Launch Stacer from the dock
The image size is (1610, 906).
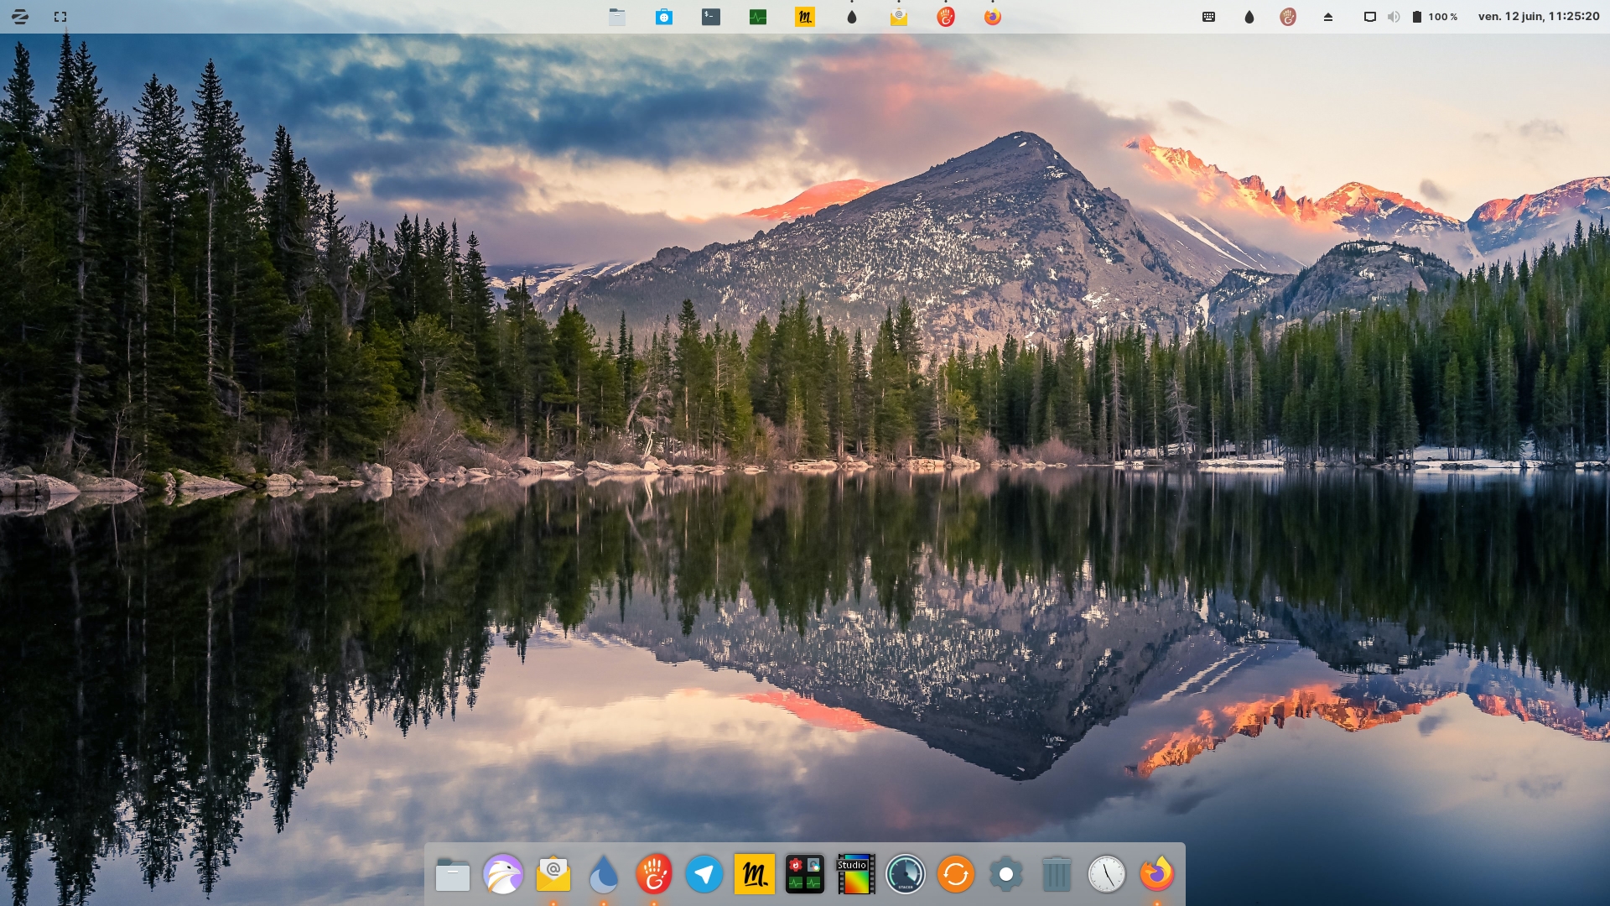[x=906, y=874]
